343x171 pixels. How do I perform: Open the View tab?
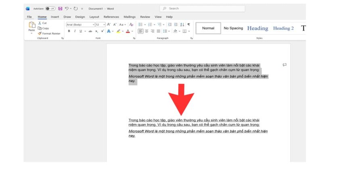coord(158,17)
